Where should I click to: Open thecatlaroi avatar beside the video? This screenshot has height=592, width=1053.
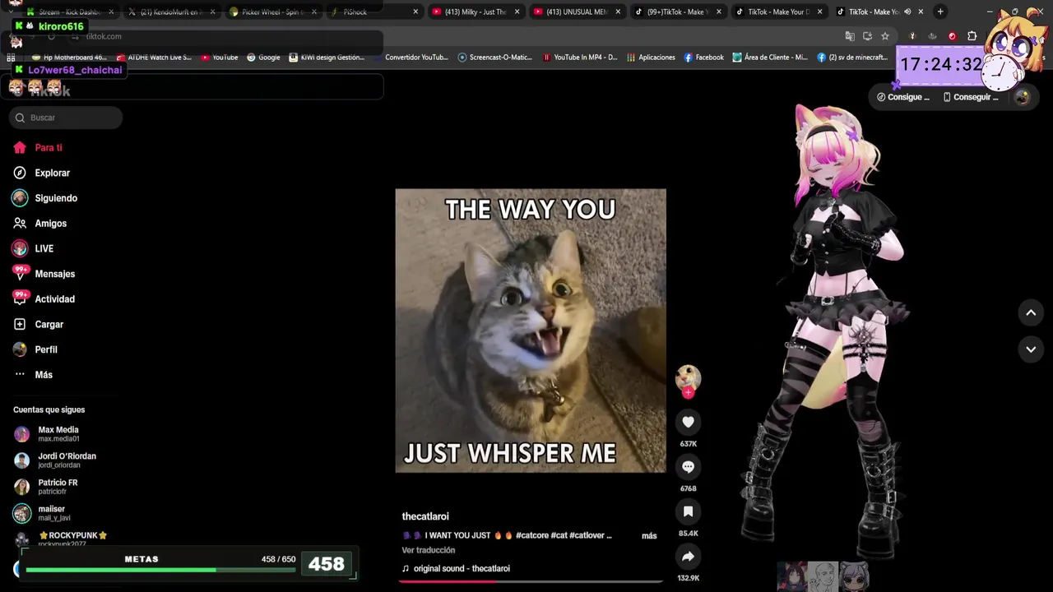pos(688,377)
